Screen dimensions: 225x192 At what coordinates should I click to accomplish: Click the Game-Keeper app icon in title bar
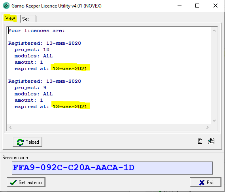tap(6, 6)
